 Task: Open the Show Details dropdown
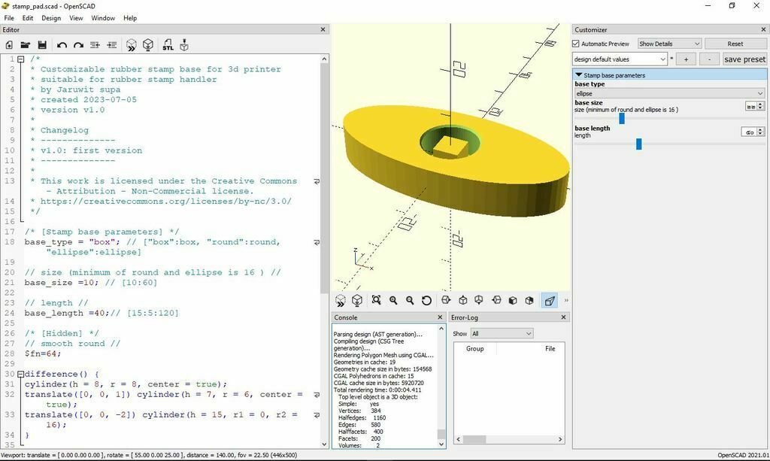tap(669, 44)
